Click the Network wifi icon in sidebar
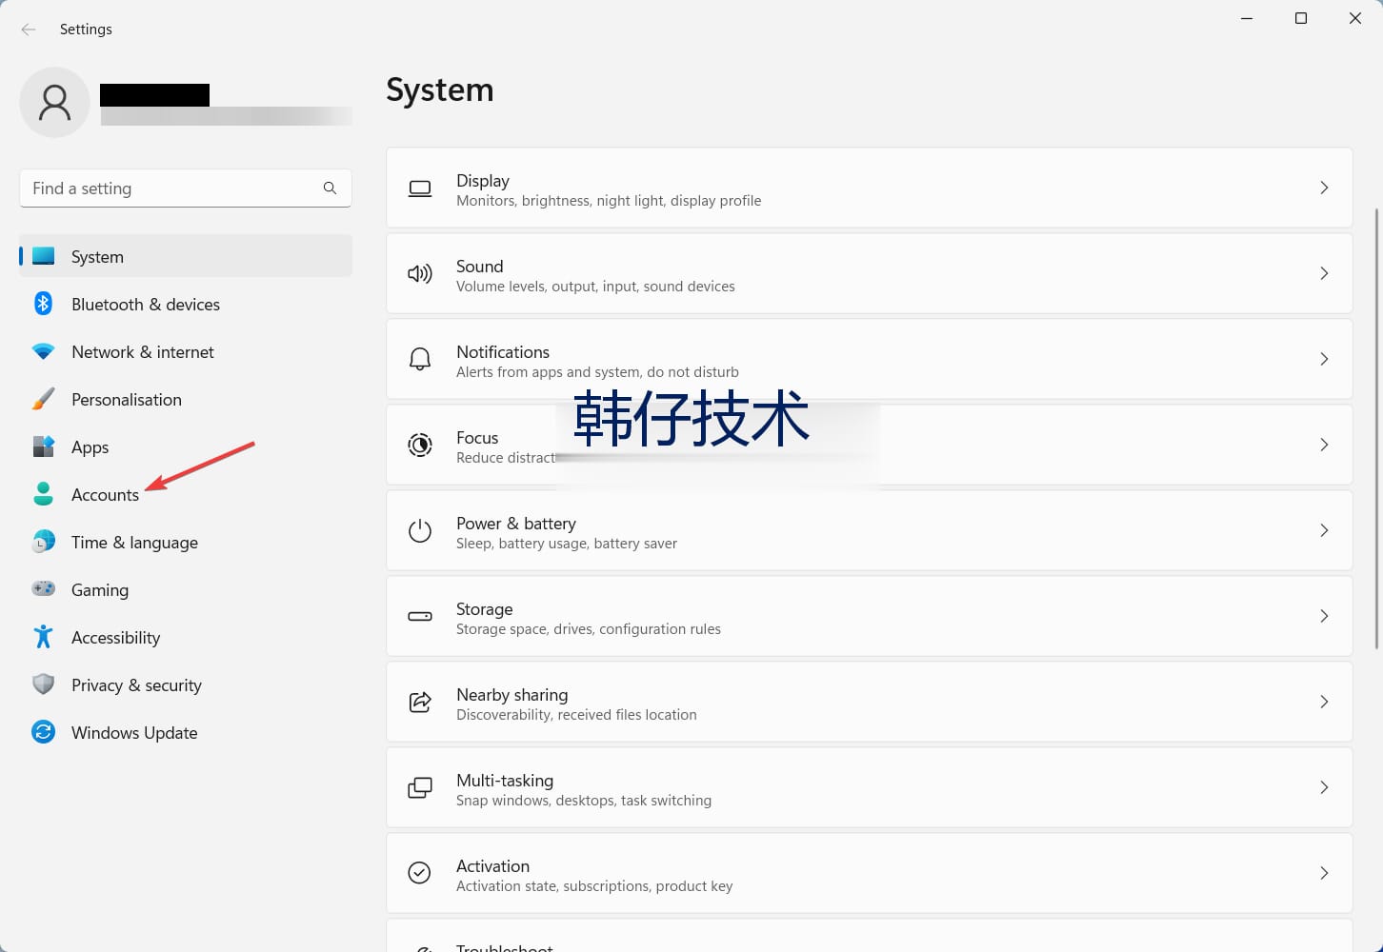Screen dimensions: 1383x952 click(43, 351)
